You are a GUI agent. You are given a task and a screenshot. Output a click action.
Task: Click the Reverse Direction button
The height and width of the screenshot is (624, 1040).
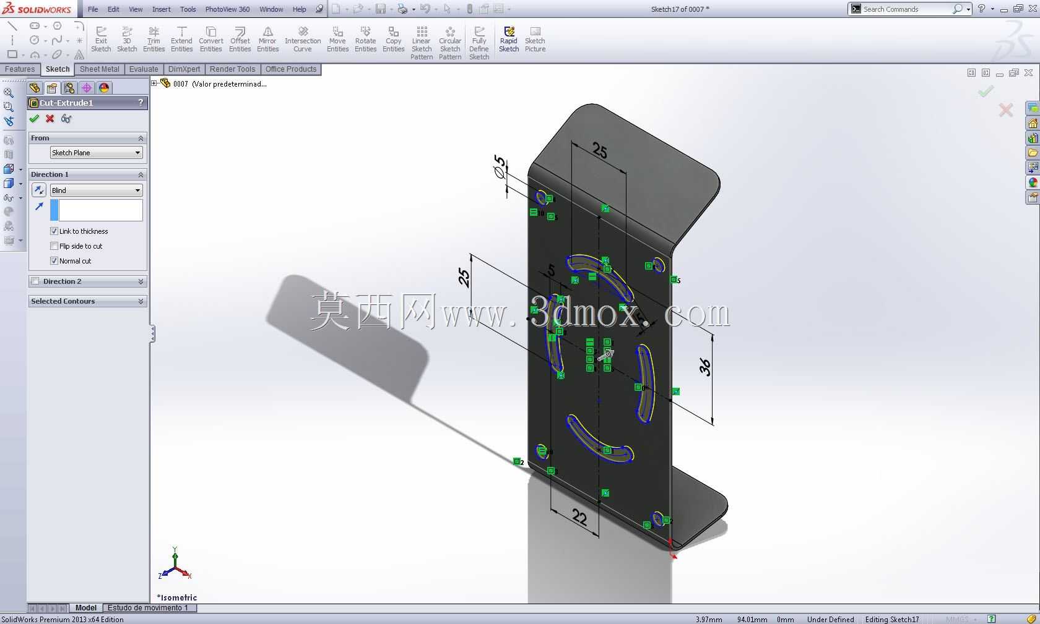click(x=39, y=190)
